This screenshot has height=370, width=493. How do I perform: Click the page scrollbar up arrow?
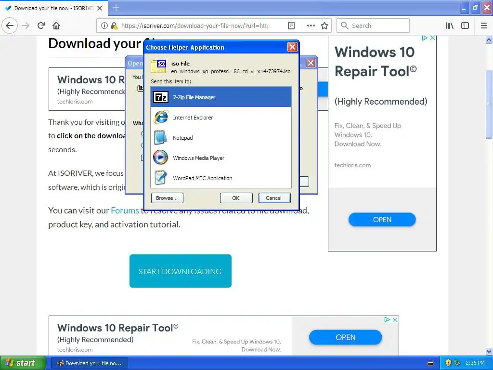[x=489, y=40]
